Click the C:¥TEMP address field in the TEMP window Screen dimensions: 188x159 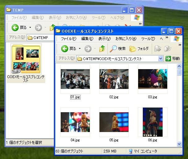pyautogui.click(x=40, y=38)
